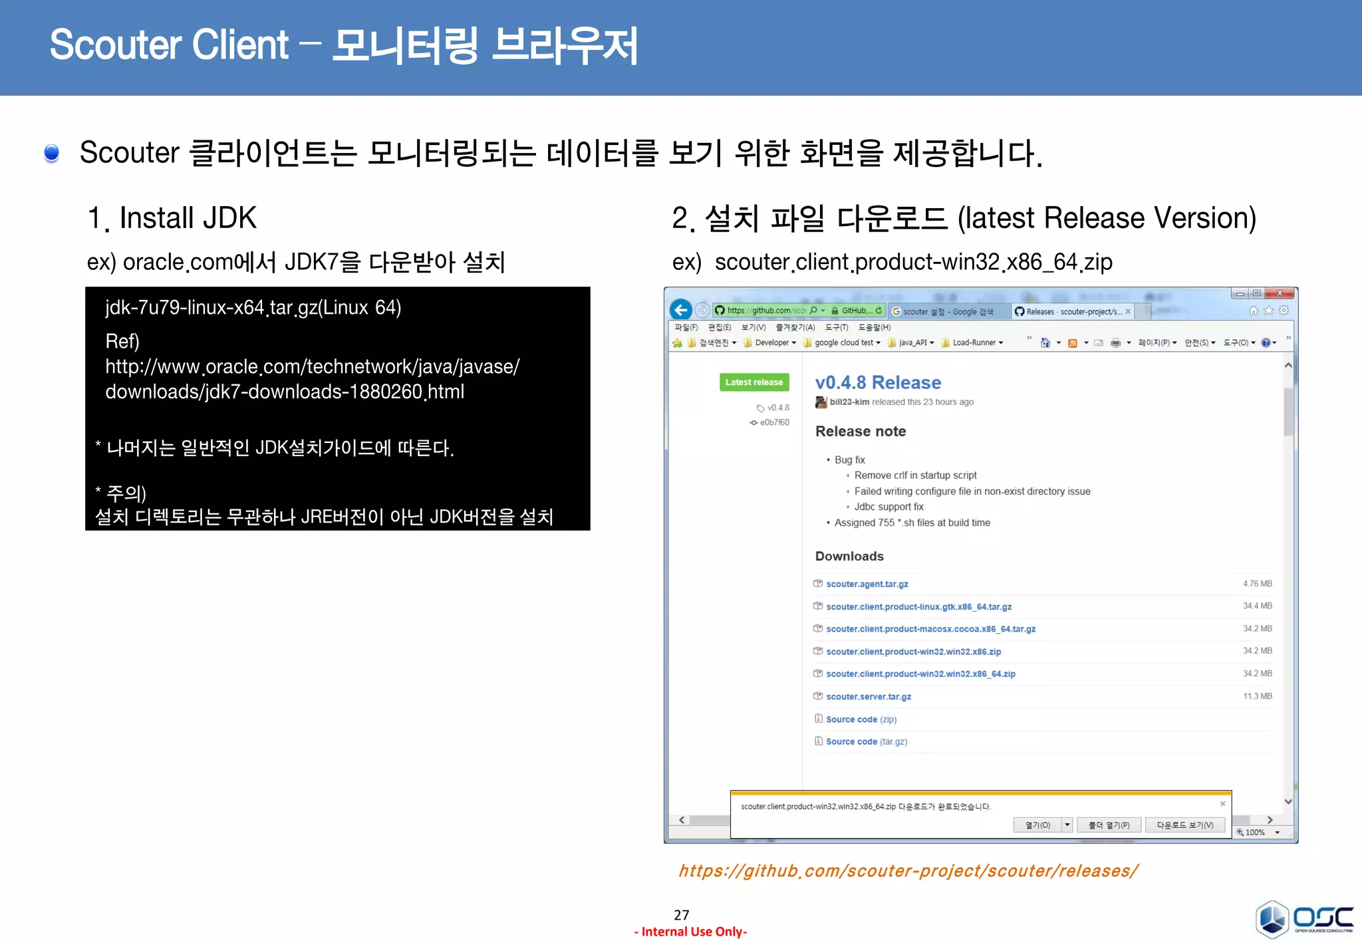Click the Favorites star icon at top right

point(1269,311)
